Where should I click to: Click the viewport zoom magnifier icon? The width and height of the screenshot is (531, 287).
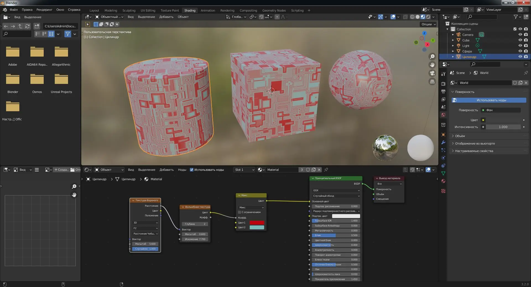click(x=432, y=57)
